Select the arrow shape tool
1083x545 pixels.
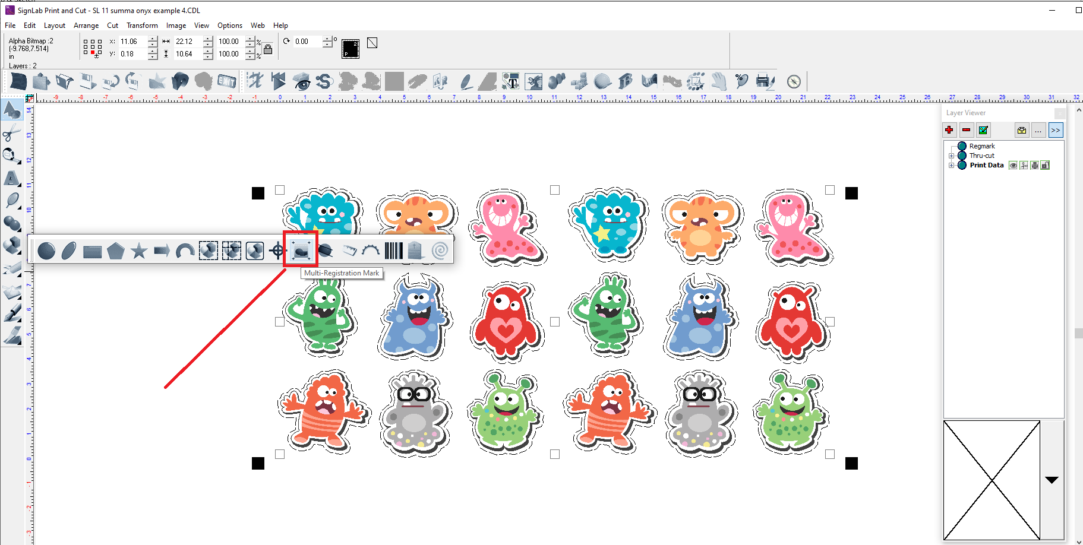162,251
